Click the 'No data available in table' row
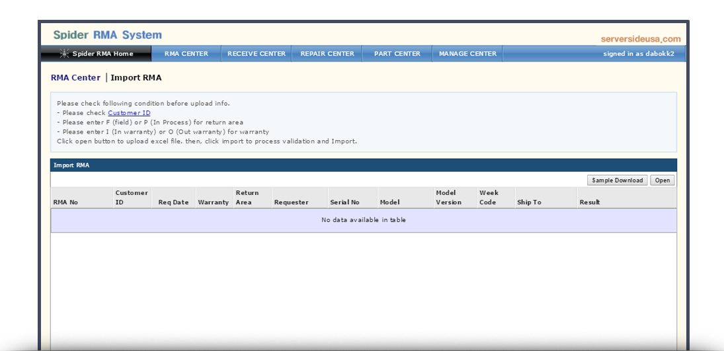This screenshot has width=724, height=351. point(364,220)
